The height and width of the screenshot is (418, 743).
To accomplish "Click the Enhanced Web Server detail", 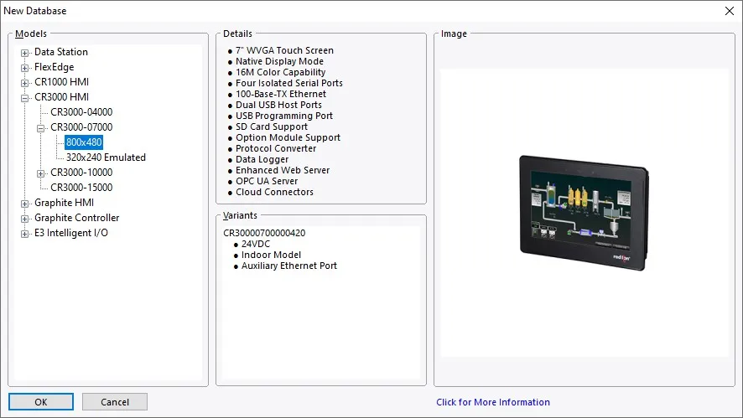I will 283,170.
